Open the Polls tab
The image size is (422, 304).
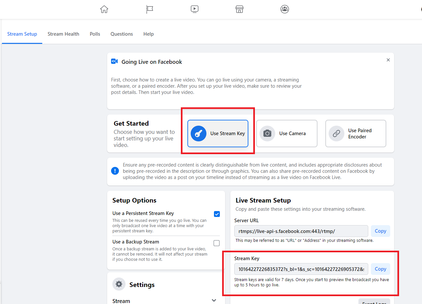tap(95, 34)
